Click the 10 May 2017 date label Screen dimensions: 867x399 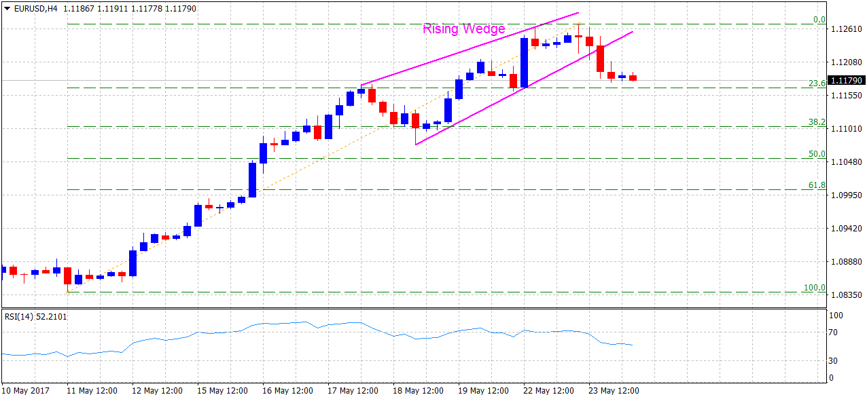pyautogui.click(x=26, y=391)
